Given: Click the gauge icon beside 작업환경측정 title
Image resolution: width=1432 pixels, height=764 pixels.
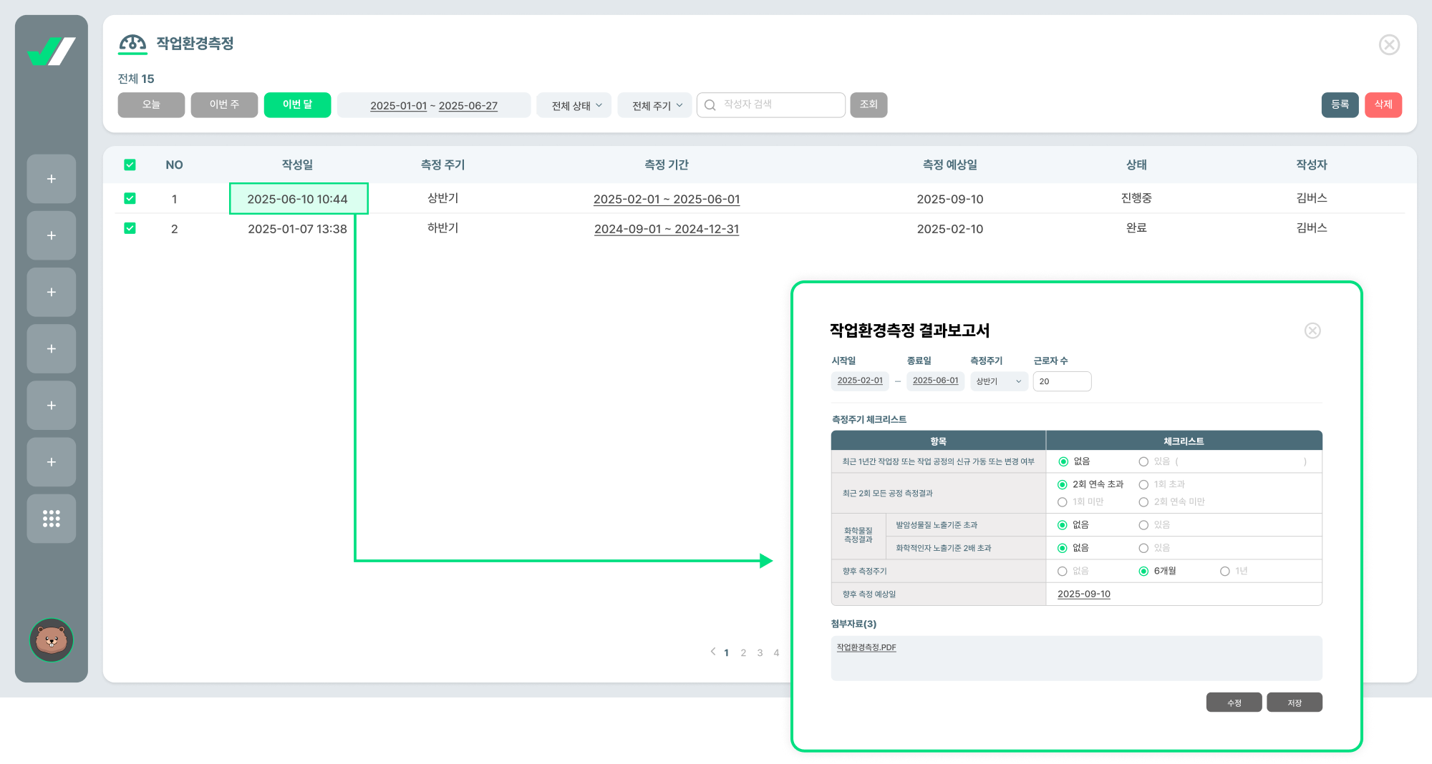Looking at the screenshot, I should [x=132, y=44].
